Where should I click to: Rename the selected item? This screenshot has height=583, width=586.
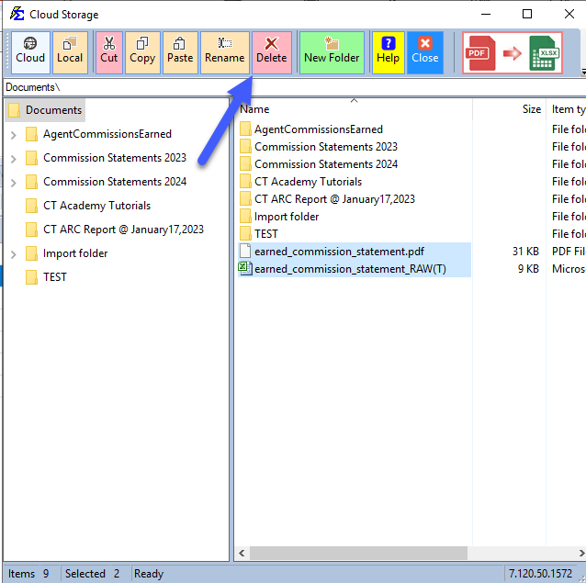(225, 52)
